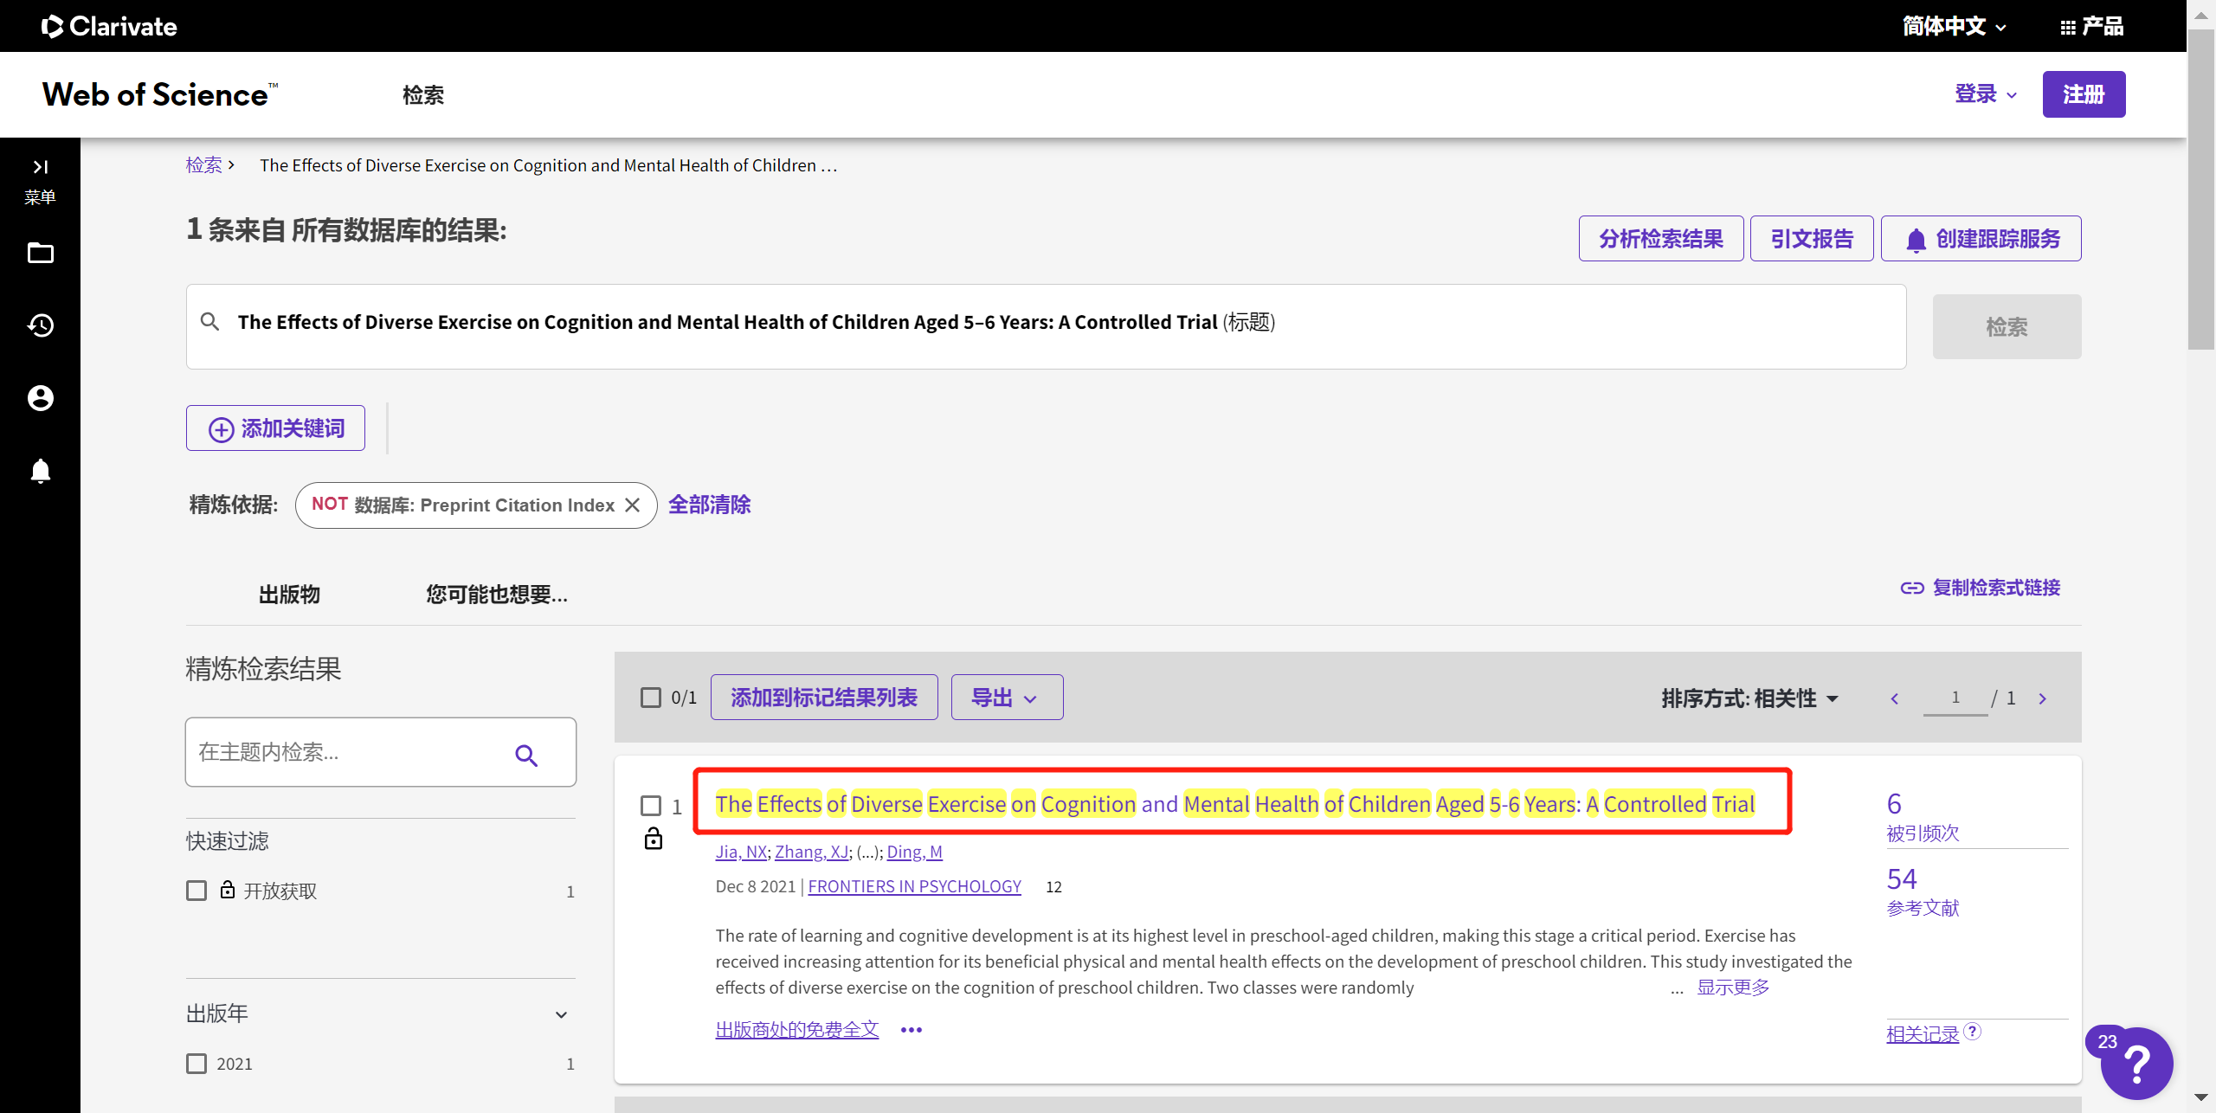Screen dimensions: 2216x1113
Task: Tick the checkbox for result 1
Action: tap(651, 806)
